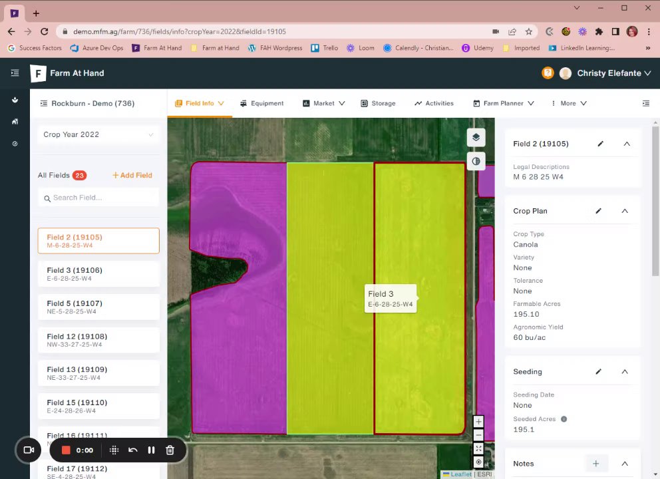Expand the Farm Planner dropdown
The width and height of the screenshot is (660, 479).
click(531, 103)
